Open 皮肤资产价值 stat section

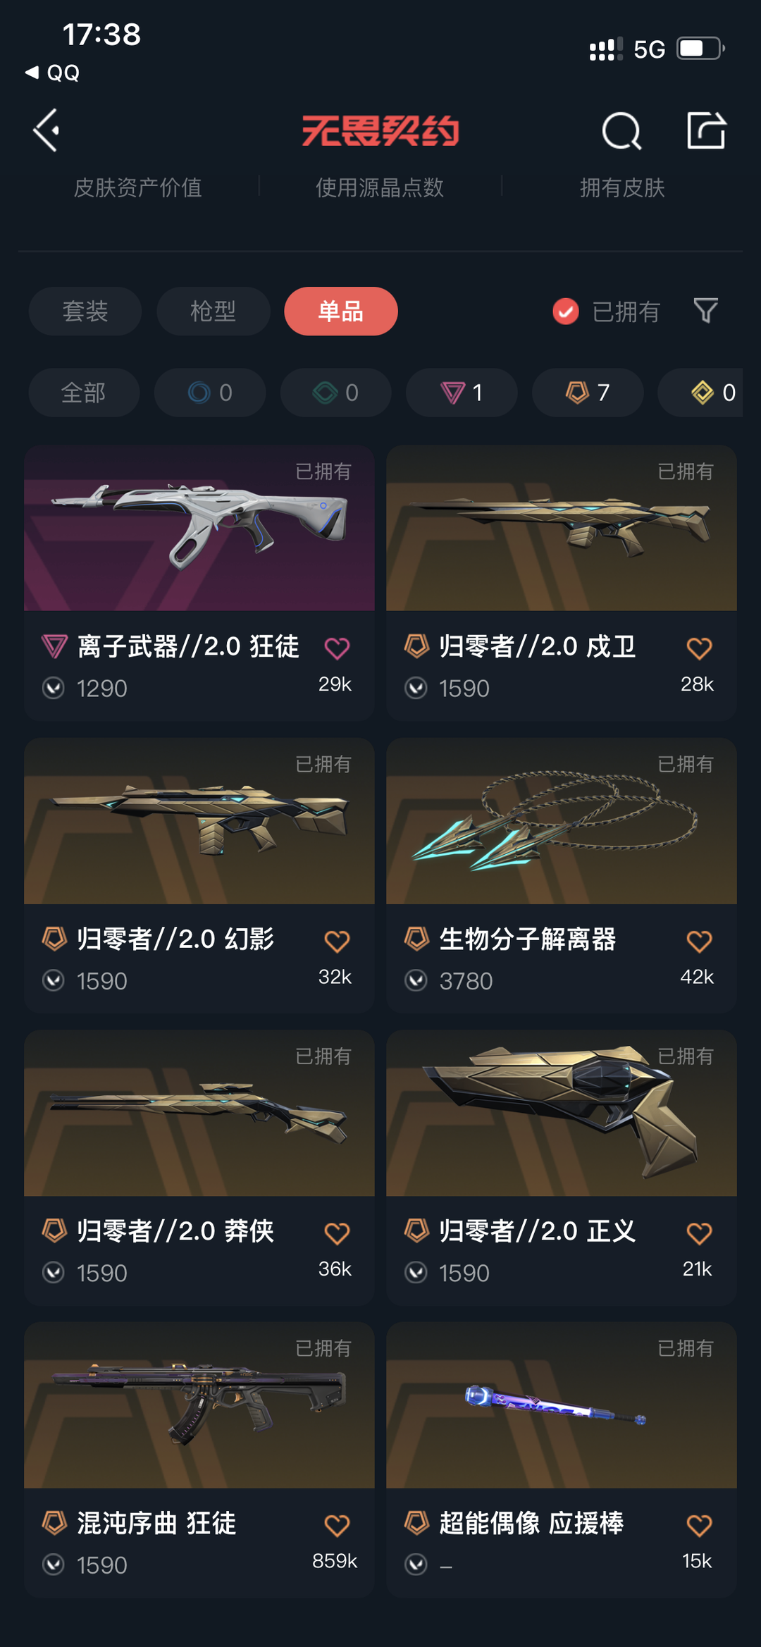click(138, 187)
